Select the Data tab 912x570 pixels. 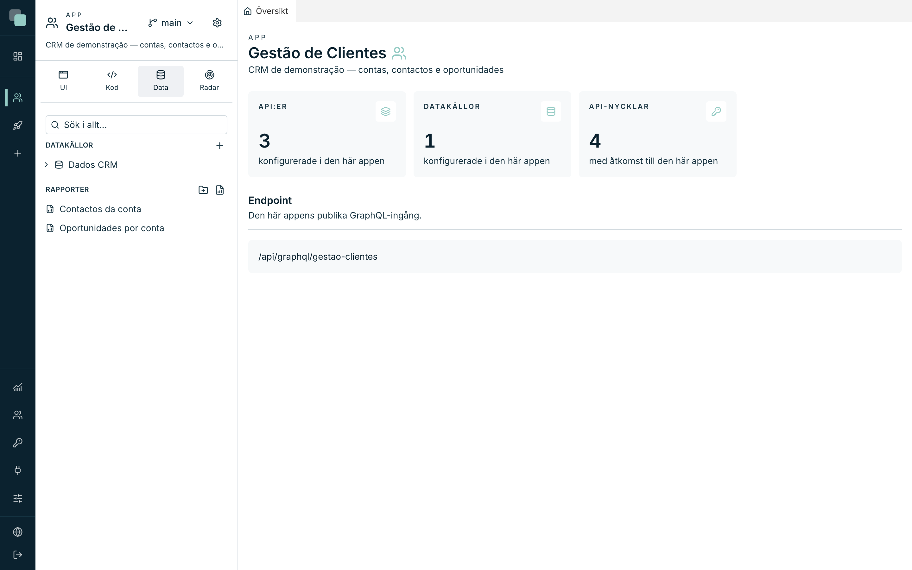click(161, 81)
